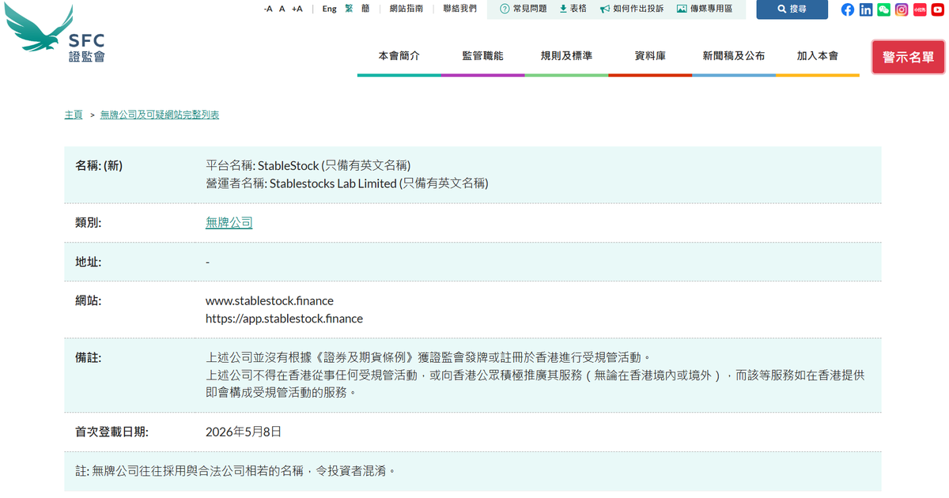The height and width of the screenshot is (498, 949).
Task: Open the 資料庫 menu
Action: click(x=650, y=56)
